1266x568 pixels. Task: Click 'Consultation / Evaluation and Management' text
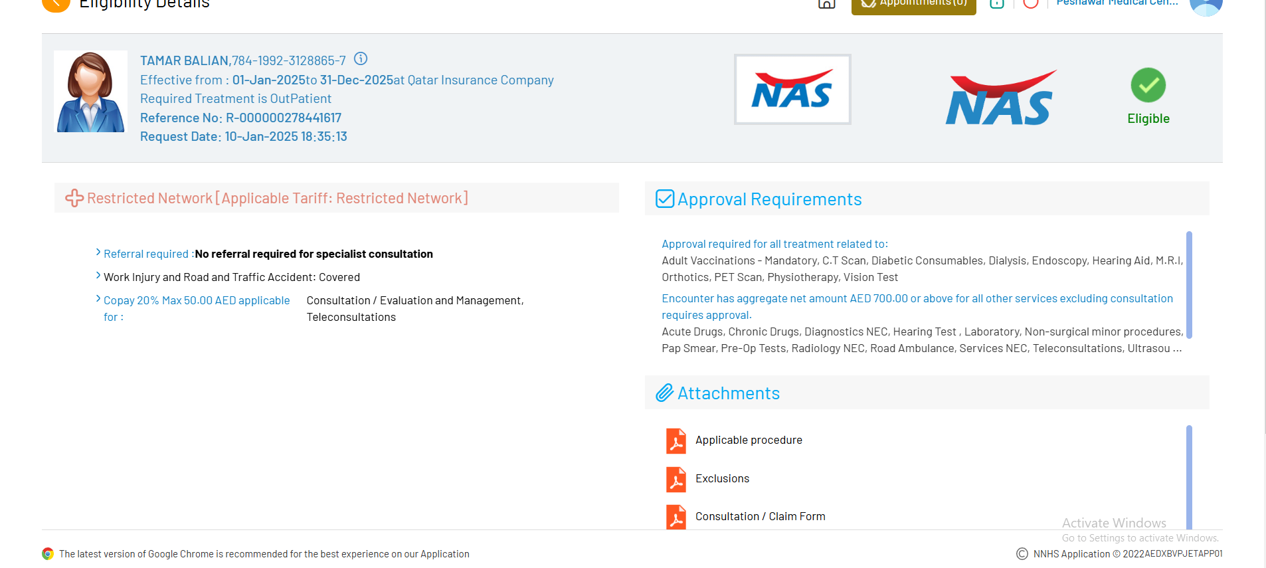pos(415,300)
